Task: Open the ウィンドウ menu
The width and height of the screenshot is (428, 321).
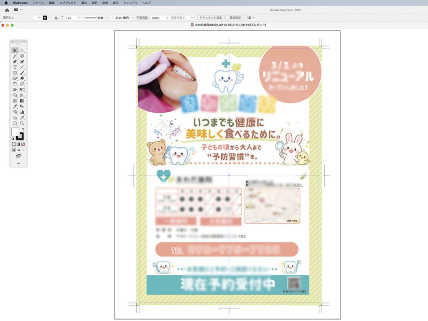Action: [130, 3]
